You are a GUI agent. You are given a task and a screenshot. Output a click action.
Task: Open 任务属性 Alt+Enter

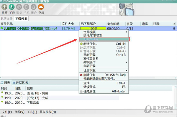tap(104, 91)
